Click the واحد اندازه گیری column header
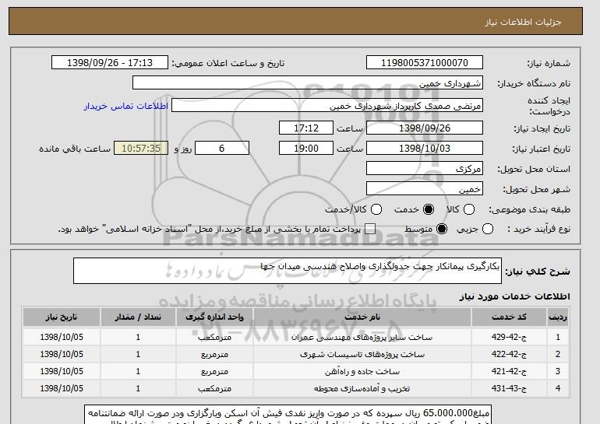Screen dimensions: 600x424 coord(214,317)
